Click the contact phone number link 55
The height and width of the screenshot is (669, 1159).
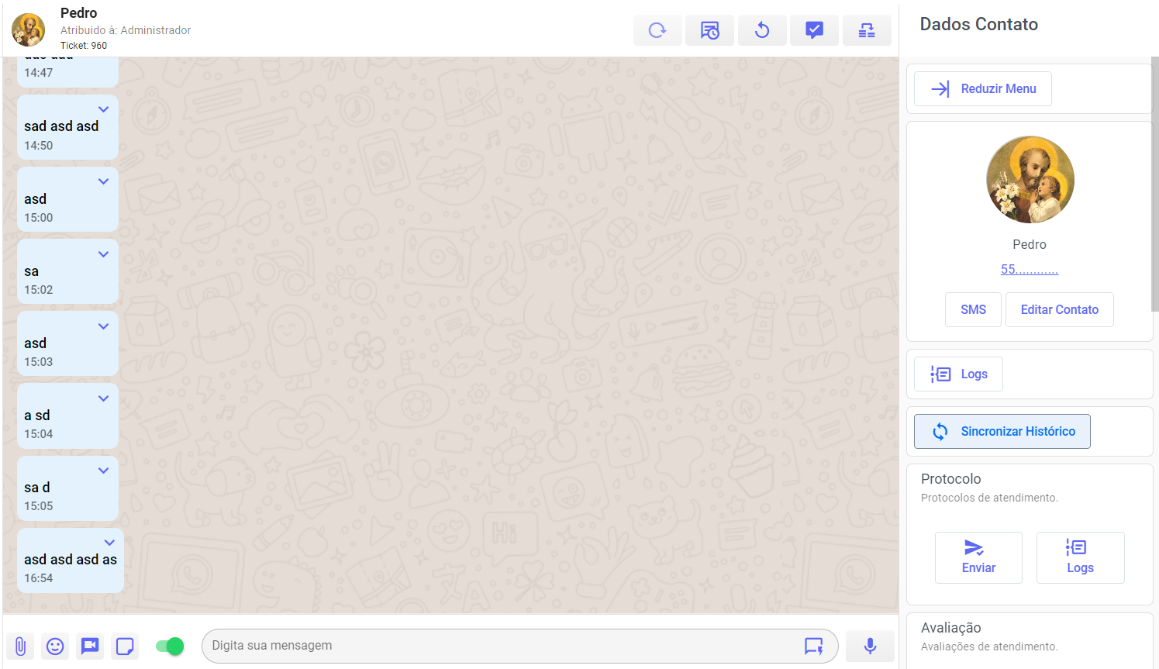(1029, 270)
